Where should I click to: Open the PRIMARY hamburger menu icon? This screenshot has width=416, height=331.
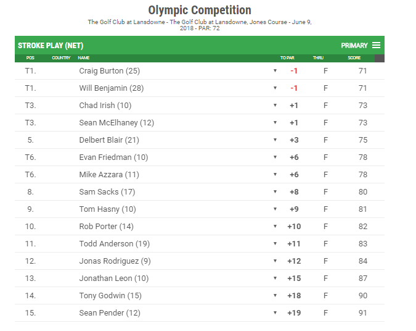376,45
